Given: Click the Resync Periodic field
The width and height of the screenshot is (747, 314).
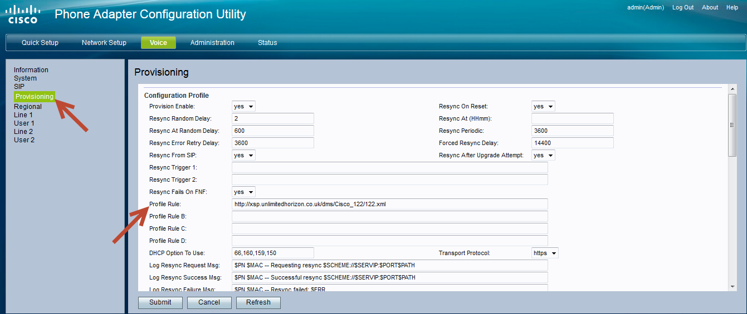Looking at the screenshot, I should [x=573, y=131].
